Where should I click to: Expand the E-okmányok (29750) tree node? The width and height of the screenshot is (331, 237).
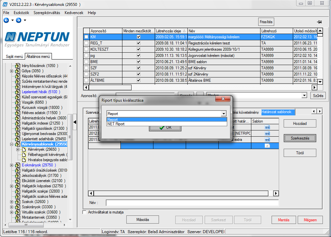coord(12,165)
